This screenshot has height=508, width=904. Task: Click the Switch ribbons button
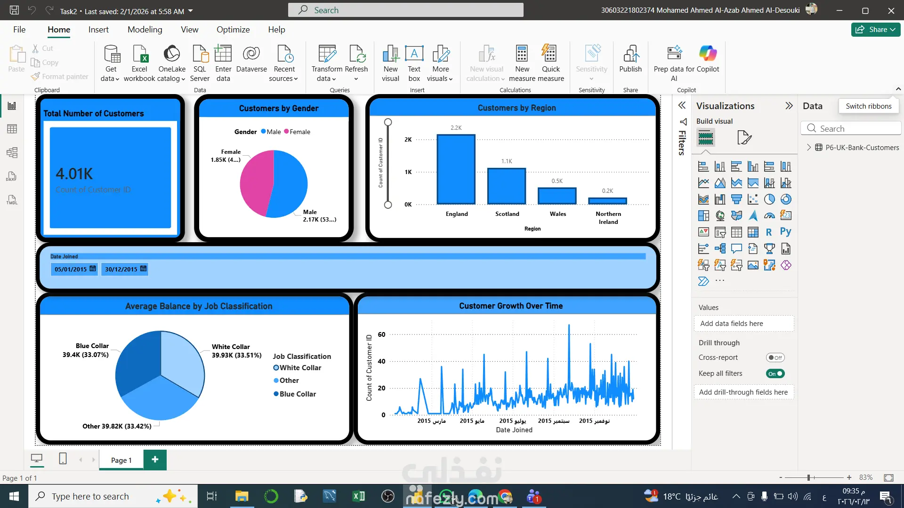click(868, 106)
